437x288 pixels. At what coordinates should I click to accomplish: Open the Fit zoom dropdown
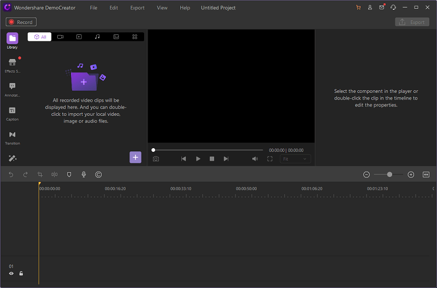point(295,159)
